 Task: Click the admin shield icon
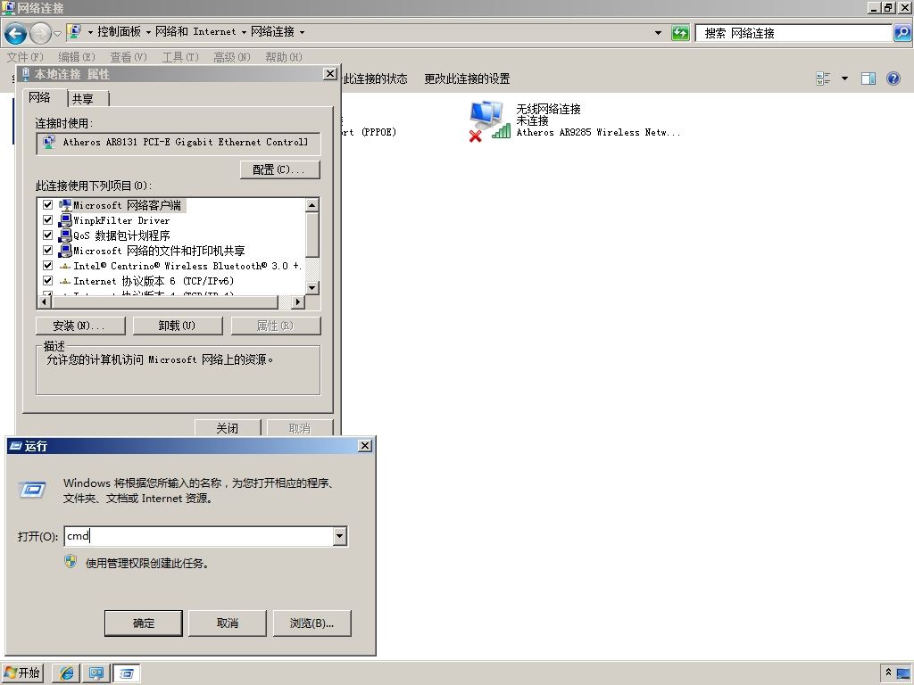(x=71, y=562)
